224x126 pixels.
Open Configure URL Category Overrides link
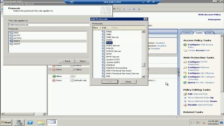pos(202,78)
